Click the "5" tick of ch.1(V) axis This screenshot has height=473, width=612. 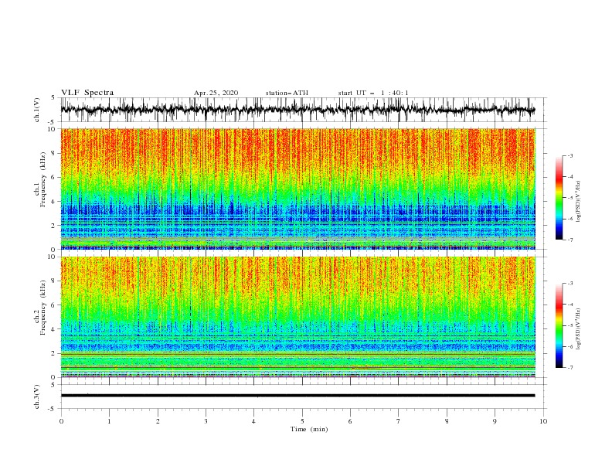click(x=55, y=97)
